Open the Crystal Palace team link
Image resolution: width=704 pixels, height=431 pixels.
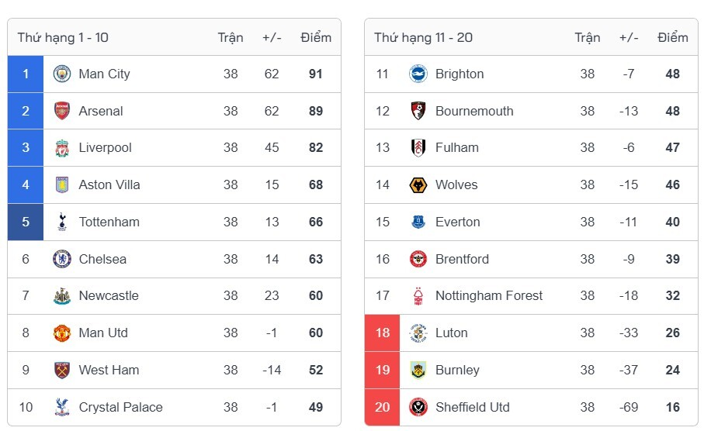point(121,407)
